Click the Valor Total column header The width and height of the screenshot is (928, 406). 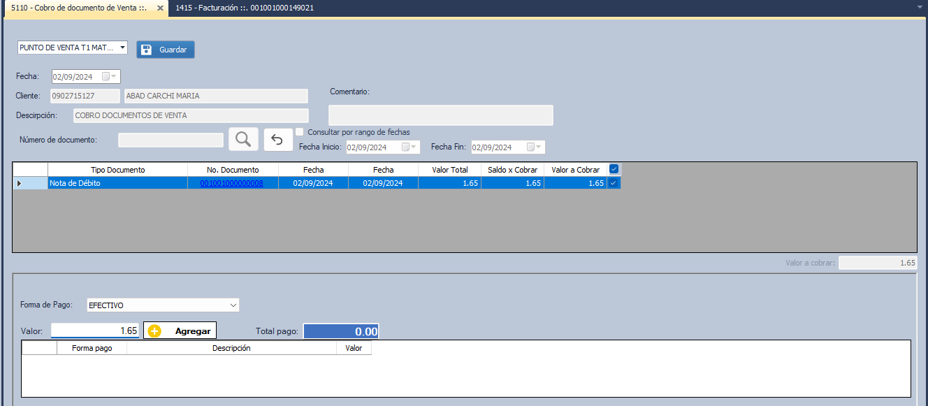tap(449, 170)
